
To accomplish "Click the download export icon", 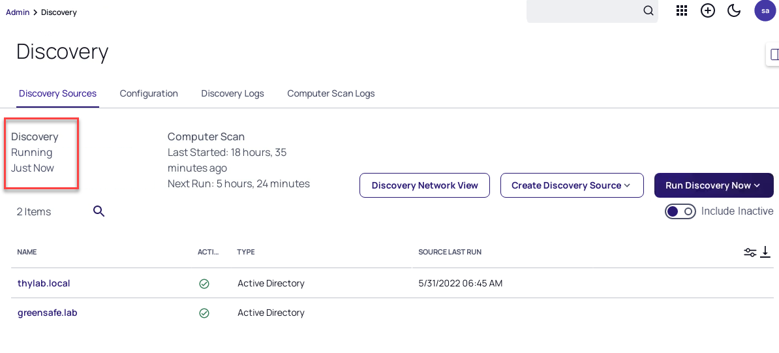I will click(765, 252).
